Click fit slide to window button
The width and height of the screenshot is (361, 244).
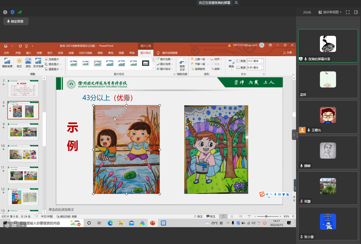pos(293,216)
